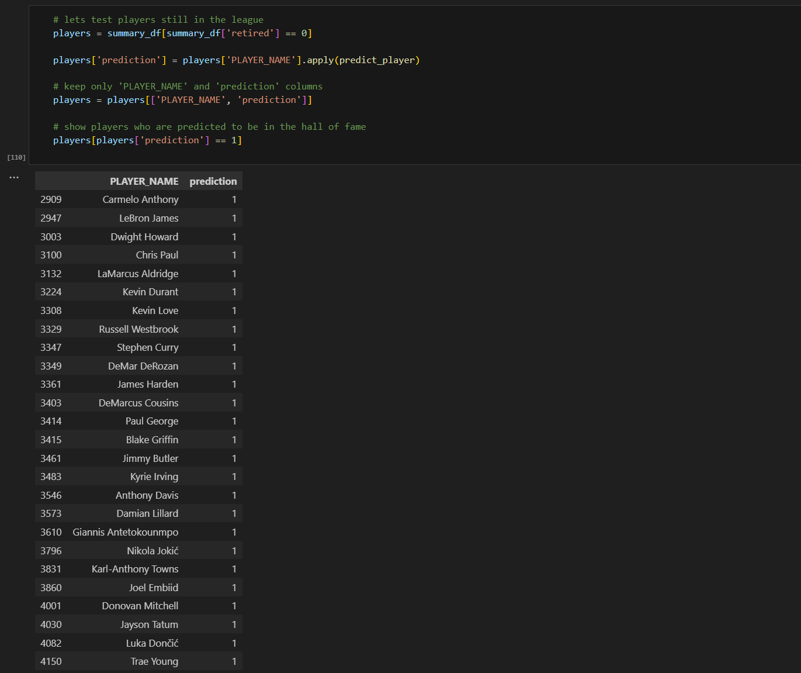Select the James Harden cell

pyautogui.click(x=148, y=384)
